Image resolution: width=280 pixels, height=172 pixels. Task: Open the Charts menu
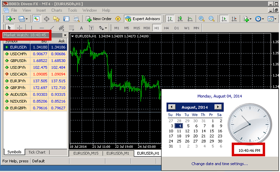coord(57,10)
